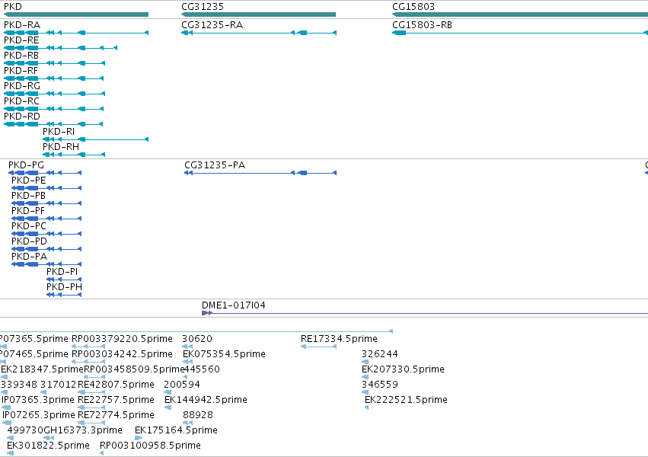
Task: Select transcript PKD-RE label
Action: 21,40
